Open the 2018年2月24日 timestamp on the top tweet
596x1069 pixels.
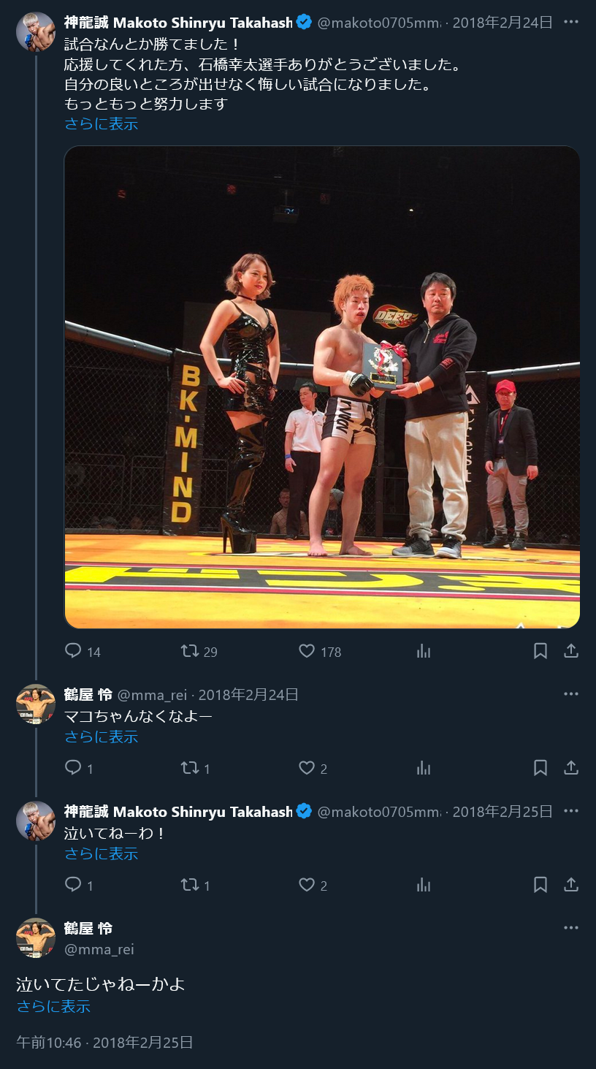(503, 22)
